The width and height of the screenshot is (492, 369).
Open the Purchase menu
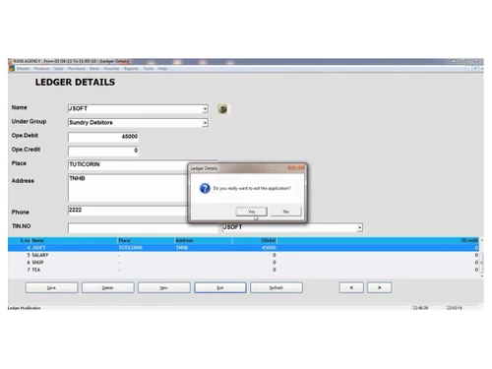click(77, 69)
